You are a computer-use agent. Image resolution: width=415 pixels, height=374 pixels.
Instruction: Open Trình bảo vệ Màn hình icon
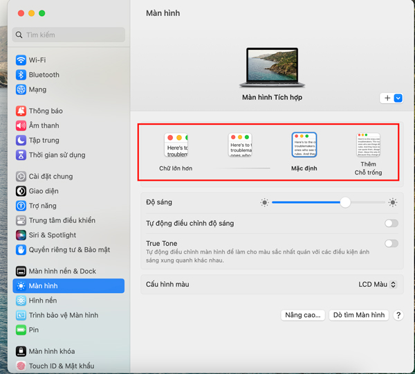tap(21, 315)
